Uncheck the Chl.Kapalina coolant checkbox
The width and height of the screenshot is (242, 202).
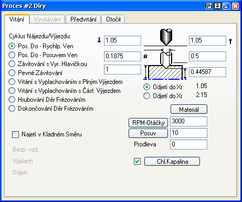click(137, 161)
